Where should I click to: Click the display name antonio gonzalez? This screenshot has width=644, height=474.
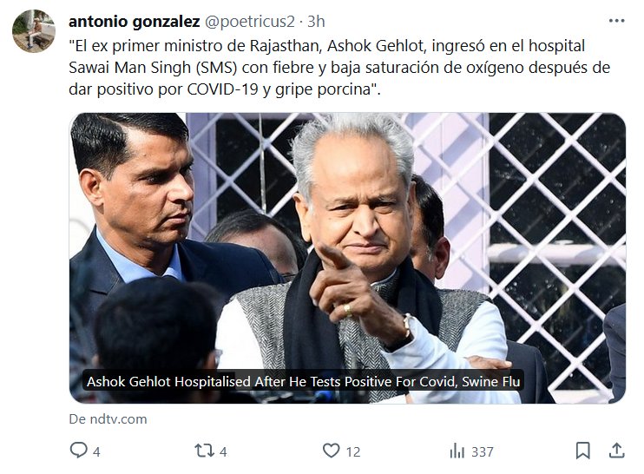132,21
